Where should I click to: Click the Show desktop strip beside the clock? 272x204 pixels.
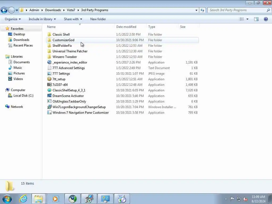tap(270, 199)
